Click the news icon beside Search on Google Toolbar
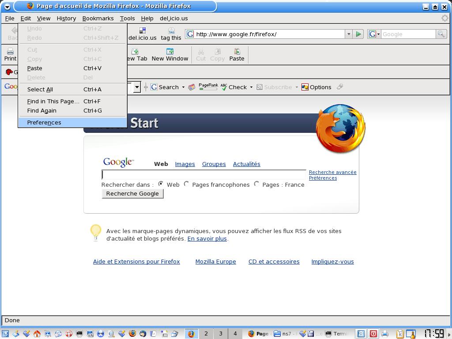Screen dimensions: 452x339 (192, 87)
